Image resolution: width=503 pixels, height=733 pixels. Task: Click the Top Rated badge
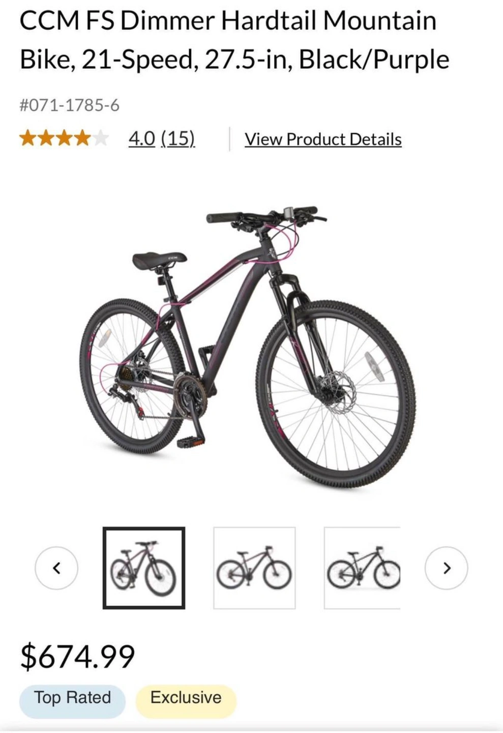tap(72, 698)
